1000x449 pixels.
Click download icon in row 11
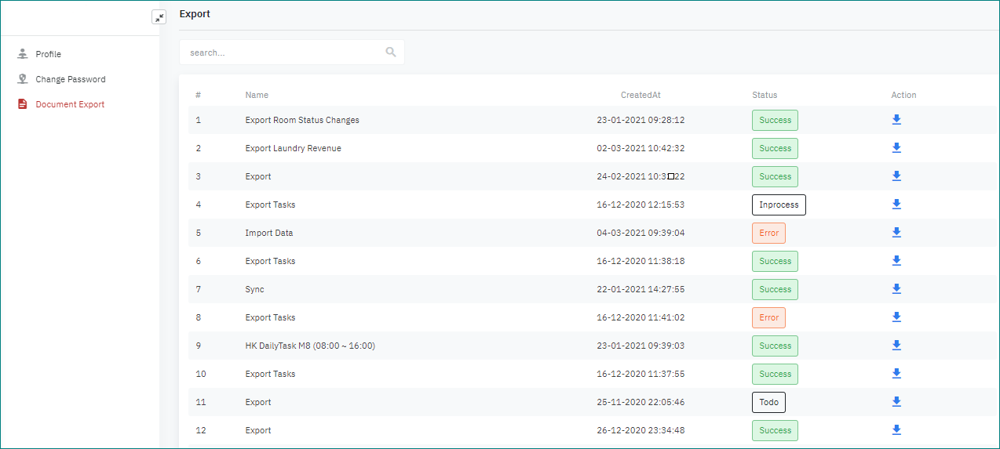click(x=896, y=402)
